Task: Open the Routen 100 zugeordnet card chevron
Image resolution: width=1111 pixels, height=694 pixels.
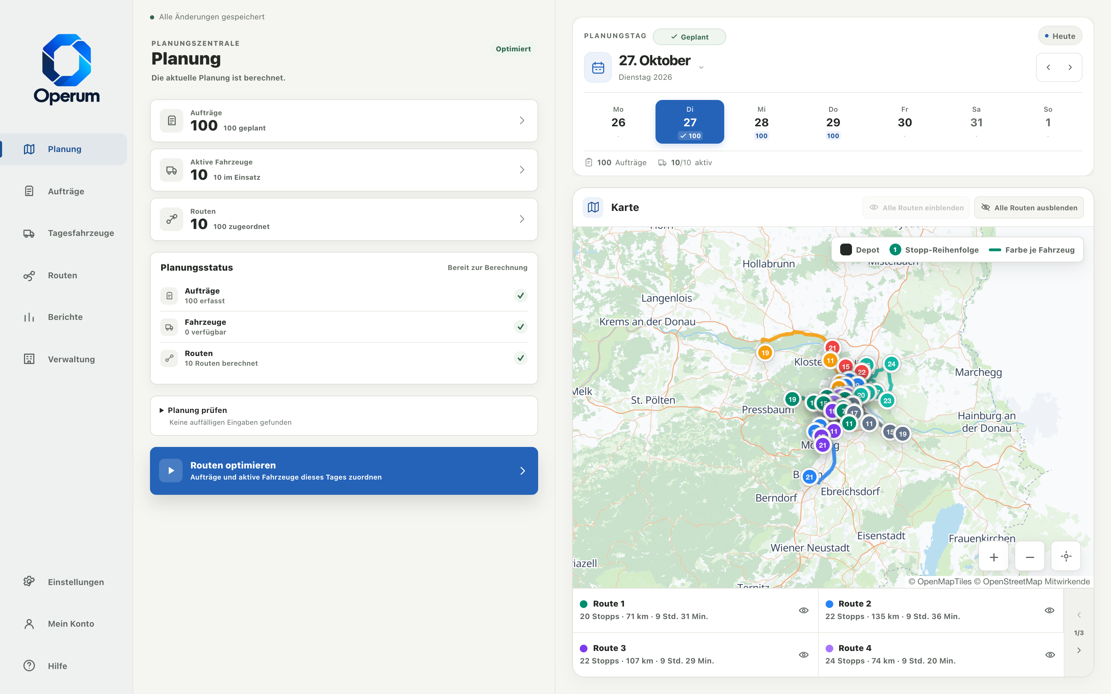Action: click(x=522, y=219)
